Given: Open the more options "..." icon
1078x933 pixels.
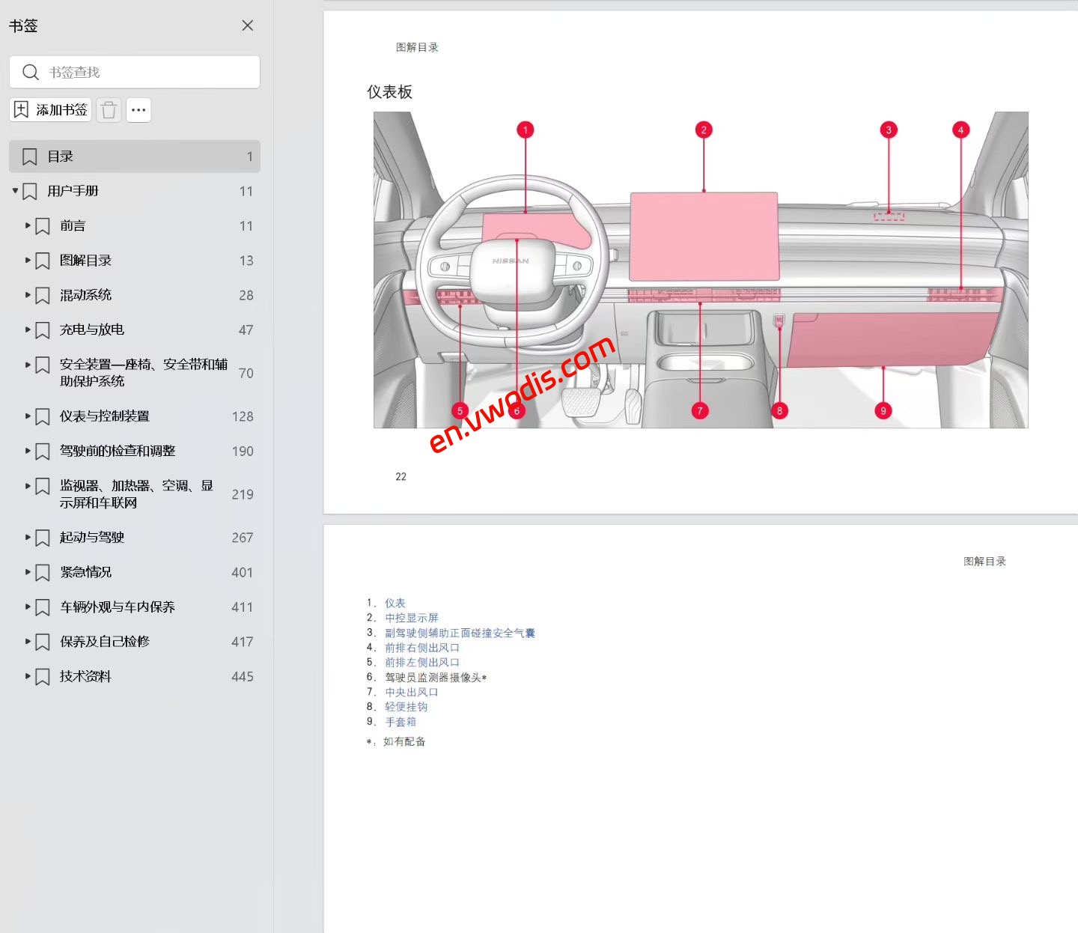Looking at the screenshot, I should pyautogui.click(x=138, y=109).
